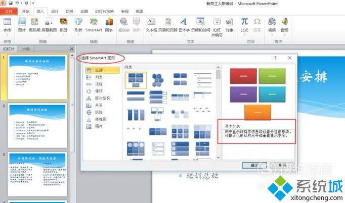Close the slides/outline pane with its X
The width and height of the screenshot is (345, 203).
(71, 49)
